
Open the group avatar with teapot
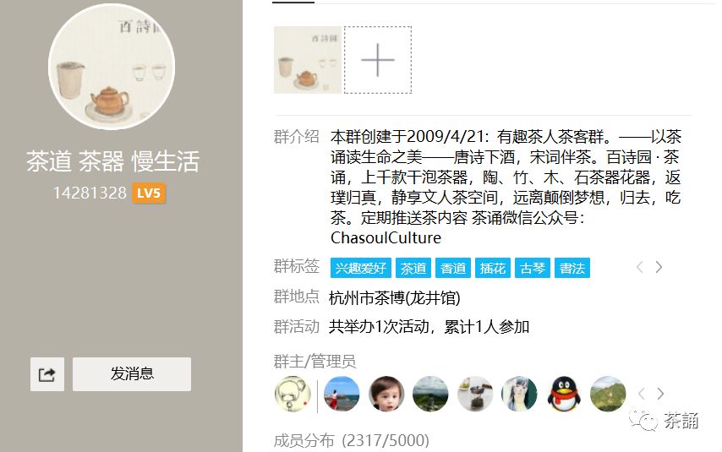[112, 67]
